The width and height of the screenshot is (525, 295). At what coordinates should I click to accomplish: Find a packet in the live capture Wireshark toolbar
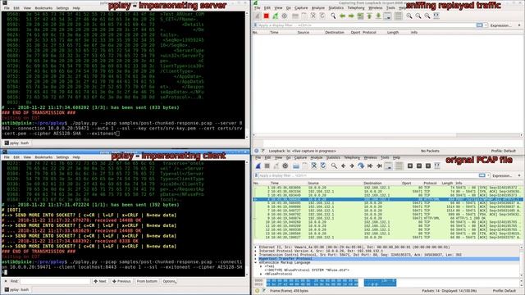(333, 16)
